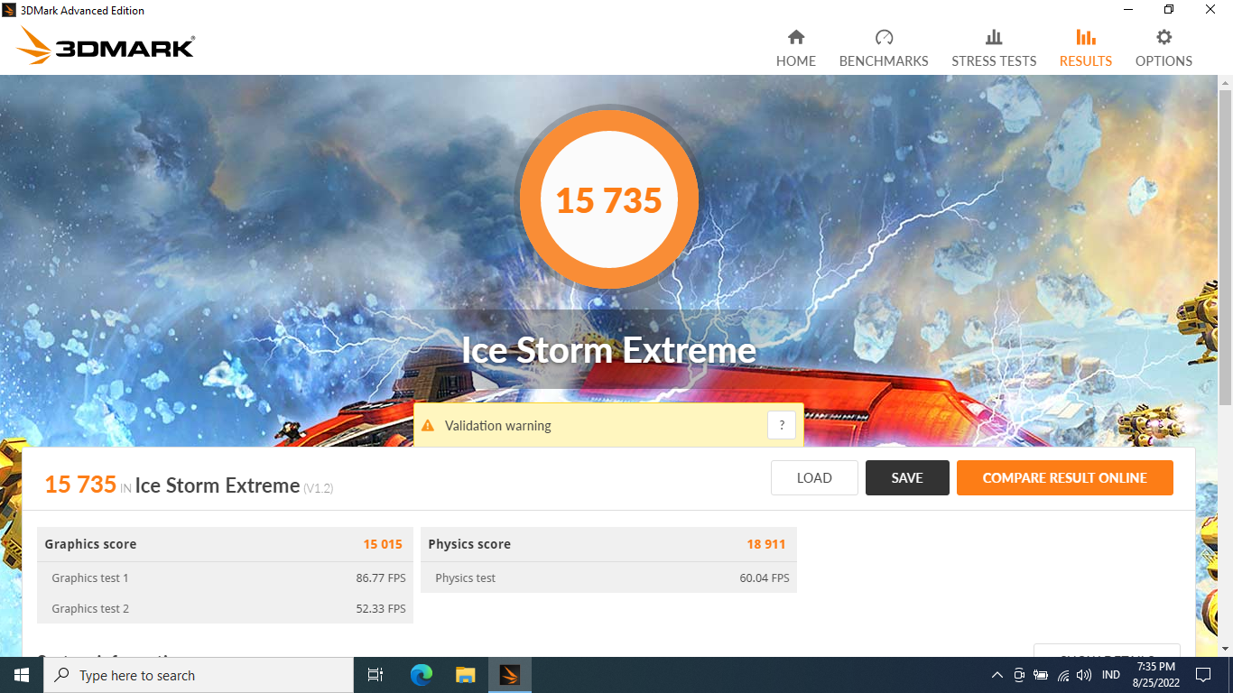Click the 52.33 FPS value

tap(381, 608)
